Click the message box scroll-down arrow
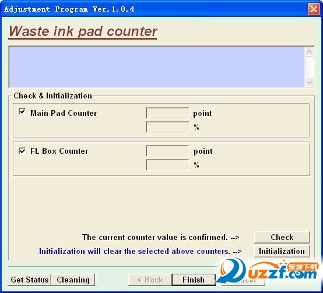This screenshot has height=293, width=323. click(309, 83)
